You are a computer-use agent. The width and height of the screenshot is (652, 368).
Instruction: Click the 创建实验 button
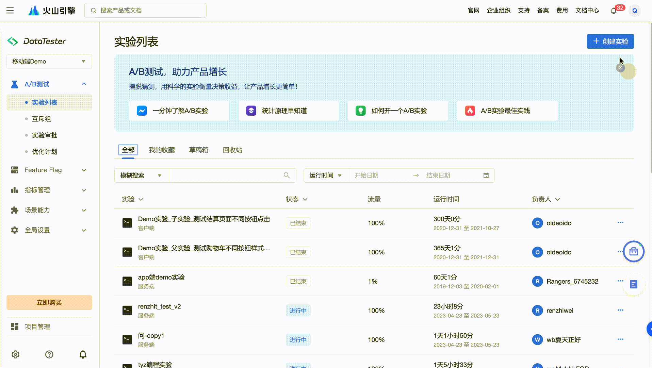click(x=610, y=41)
